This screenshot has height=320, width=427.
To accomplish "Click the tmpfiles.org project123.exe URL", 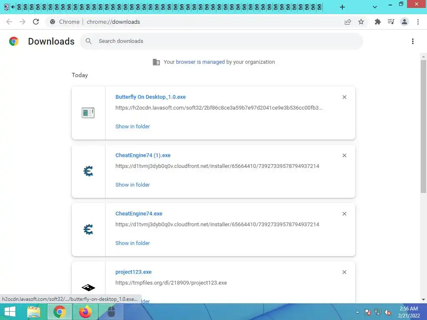I will tap(171, 283).
